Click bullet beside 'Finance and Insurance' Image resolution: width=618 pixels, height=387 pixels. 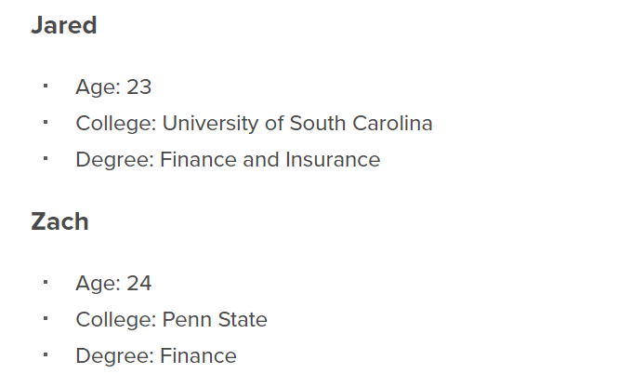coord(46,158)
